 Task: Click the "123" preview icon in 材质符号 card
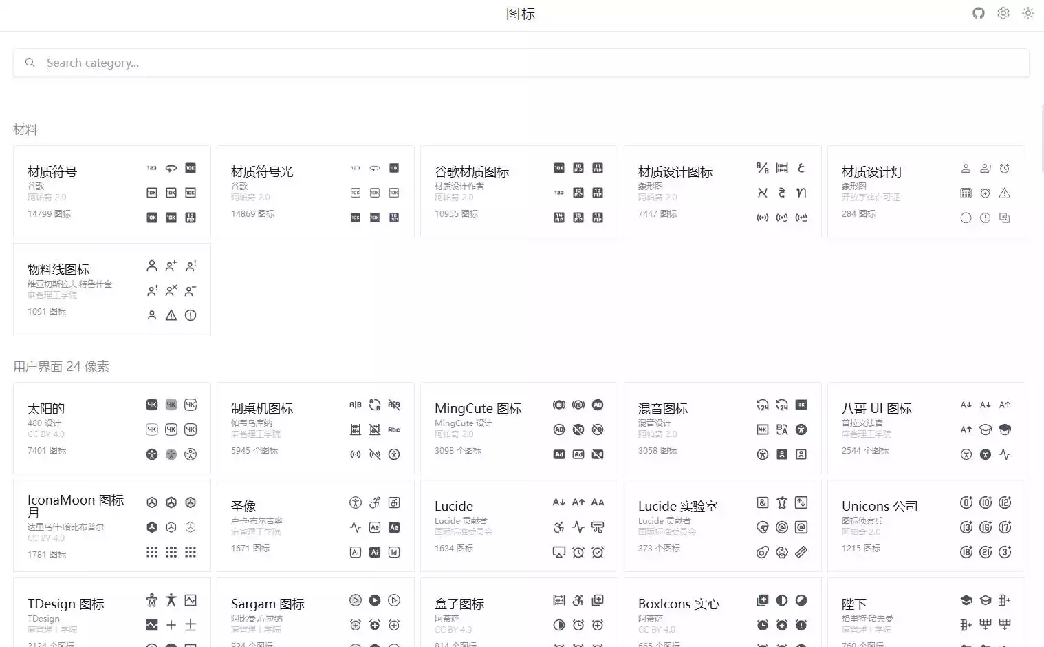pyautogui.click(x=152, y=168)
